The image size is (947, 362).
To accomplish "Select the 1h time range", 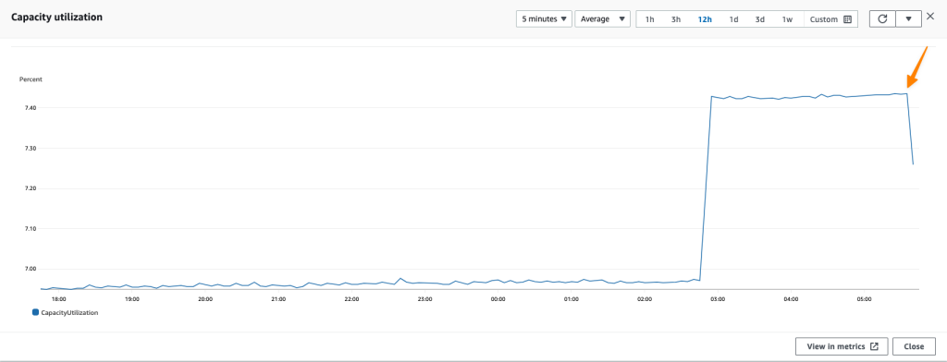I will click(x=650, y=18).
